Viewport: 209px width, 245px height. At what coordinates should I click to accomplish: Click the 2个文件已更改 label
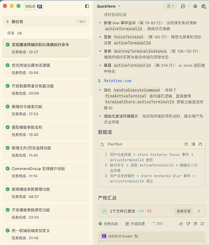tap(123, 211)
